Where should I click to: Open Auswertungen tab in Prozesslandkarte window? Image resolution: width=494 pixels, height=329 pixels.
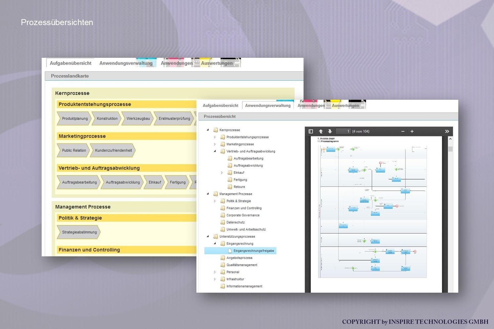click(x=217, y=63)
